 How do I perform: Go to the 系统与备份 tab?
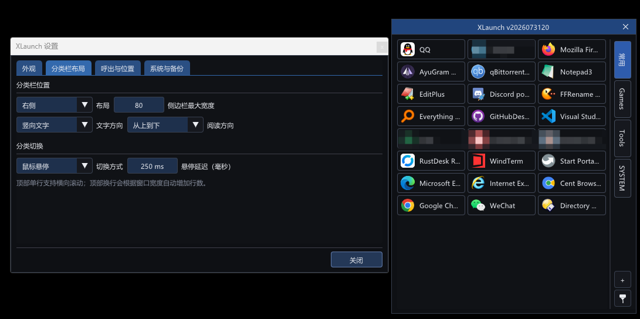point(167,68)
